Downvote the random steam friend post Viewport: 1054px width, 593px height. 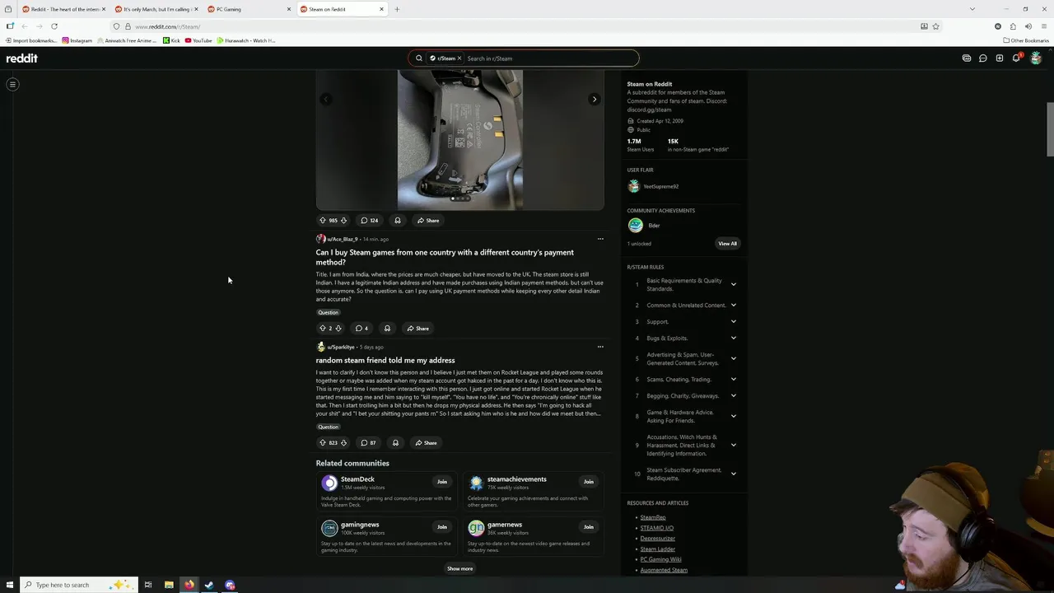coord(343,442)
